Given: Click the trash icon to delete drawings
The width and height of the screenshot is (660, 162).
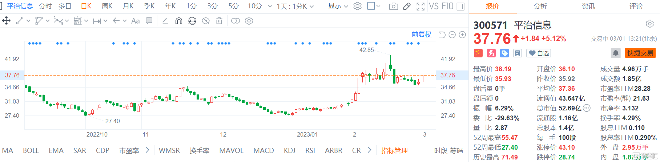Looking at the screenshot, I should pos(219,21).
